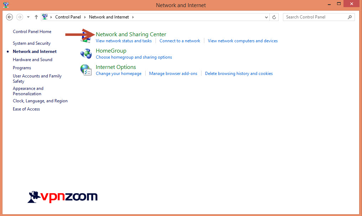Click Manage browser add-ons link
The image size is (362, 216).
click(173, 74)
